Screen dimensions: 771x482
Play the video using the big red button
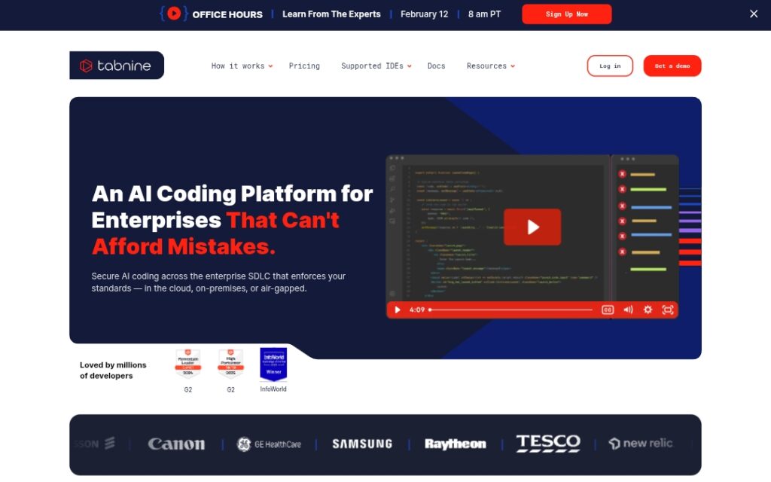click(x=532, y=227)
